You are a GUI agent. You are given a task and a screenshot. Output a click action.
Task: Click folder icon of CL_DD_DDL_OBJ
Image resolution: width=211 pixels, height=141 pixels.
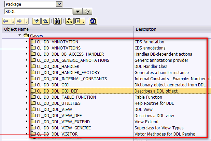click(x=33, y=84)
